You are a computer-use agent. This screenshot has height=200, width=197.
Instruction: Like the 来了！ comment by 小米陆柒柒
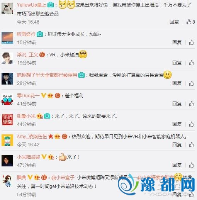pos(192,165)
